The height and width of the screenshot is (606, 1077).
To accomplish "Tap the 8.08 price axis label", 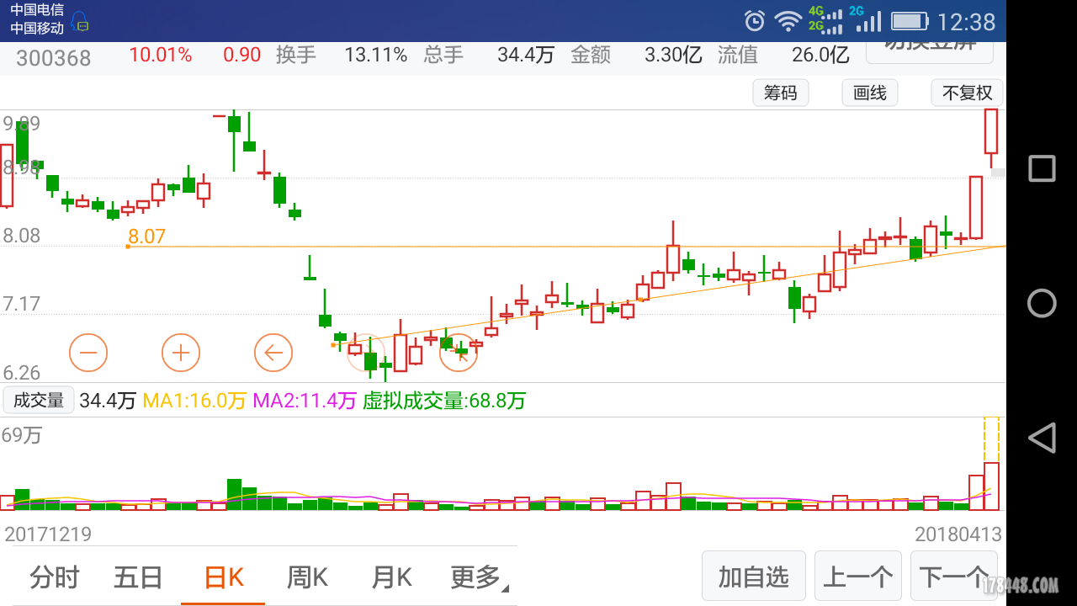I will pyautogui.click(x=22, y=236).
